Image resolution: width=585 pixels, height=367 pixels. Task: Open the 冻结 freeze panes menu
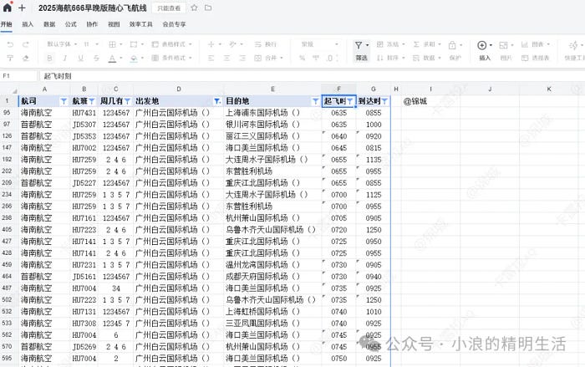(390, 44)
